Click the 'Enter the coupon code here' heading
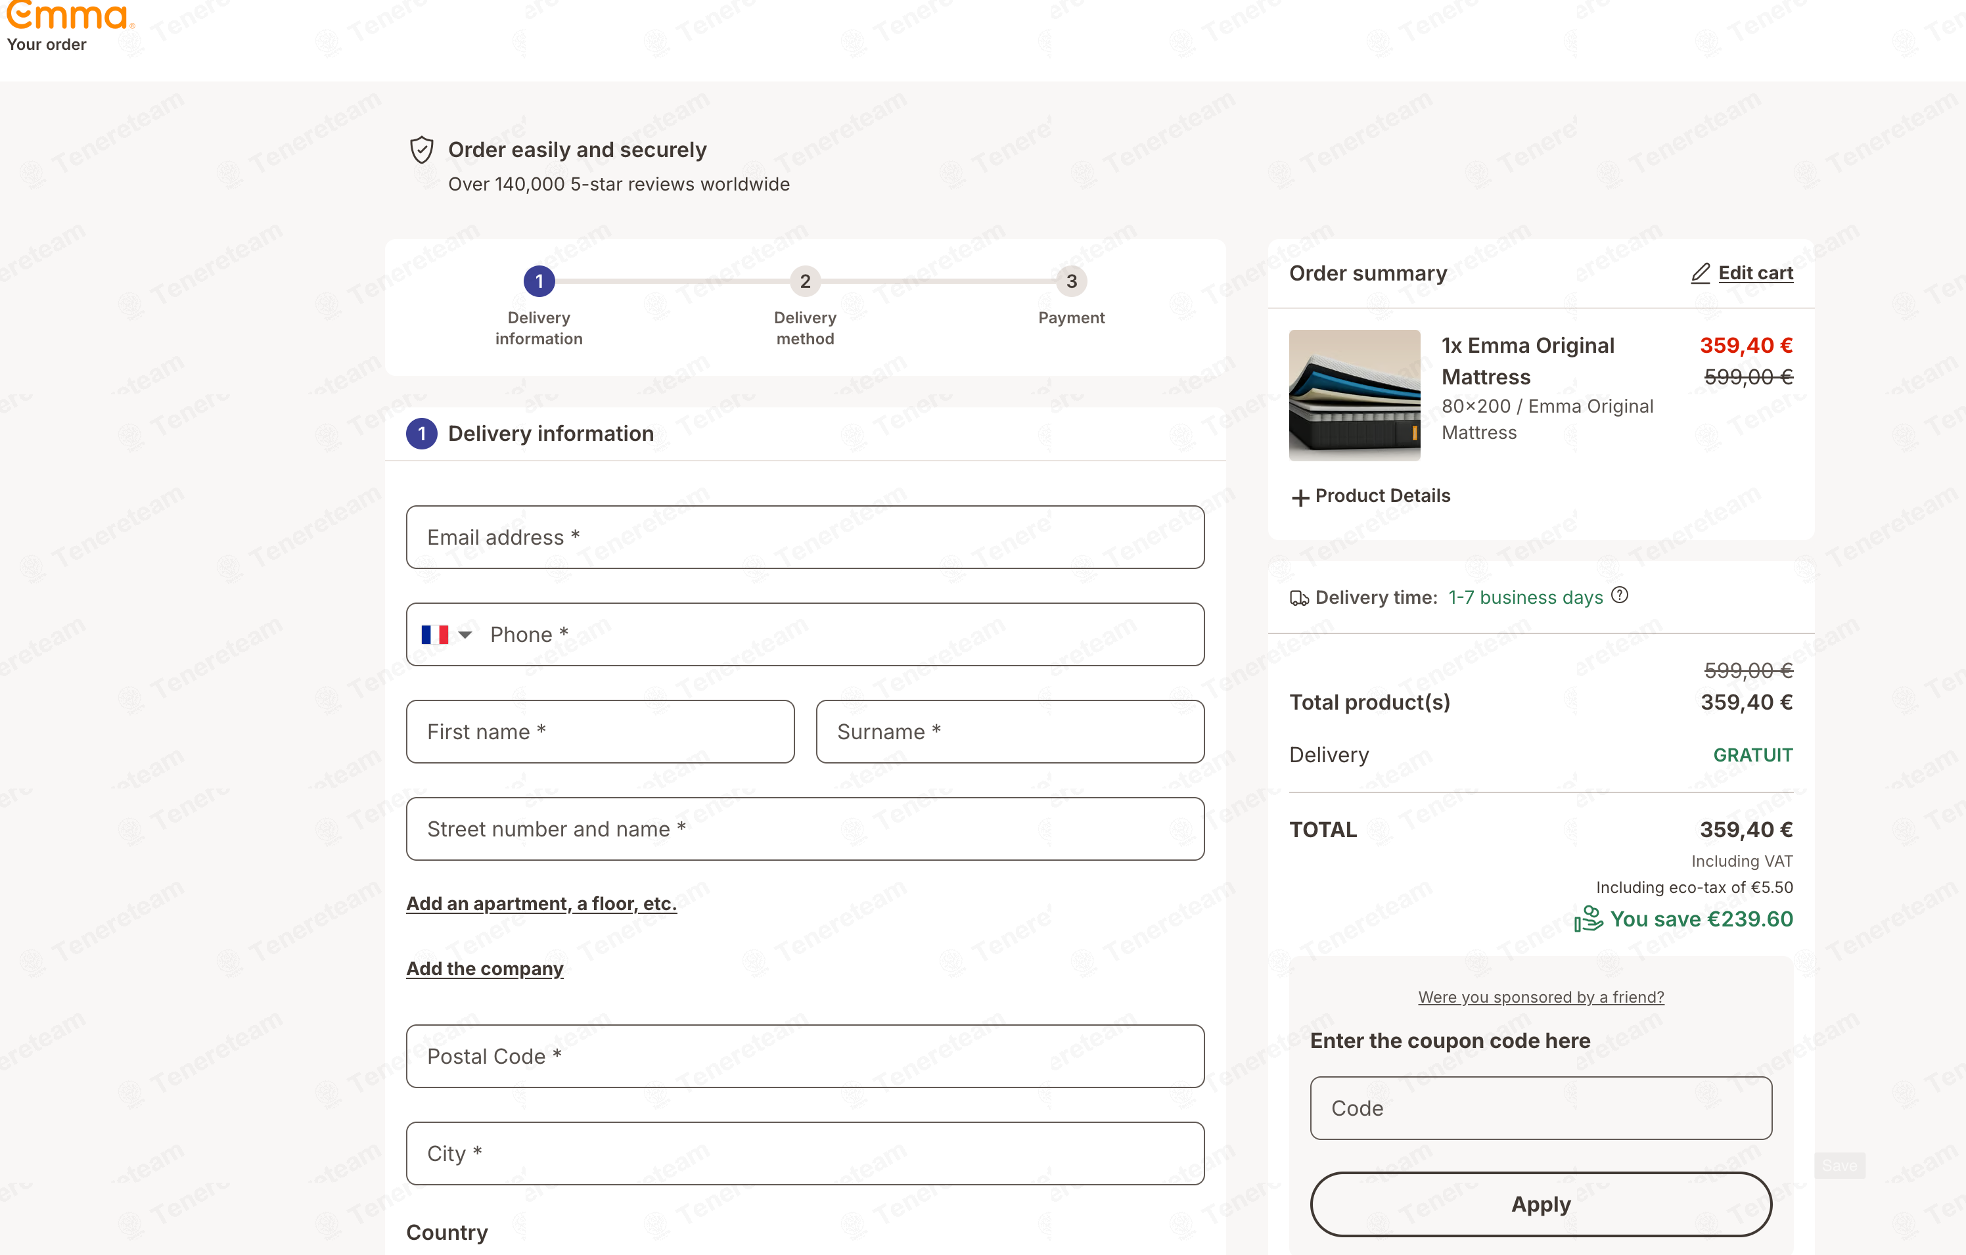The width and height of the screenshot is (1966, 1255). [1450, 1040]
